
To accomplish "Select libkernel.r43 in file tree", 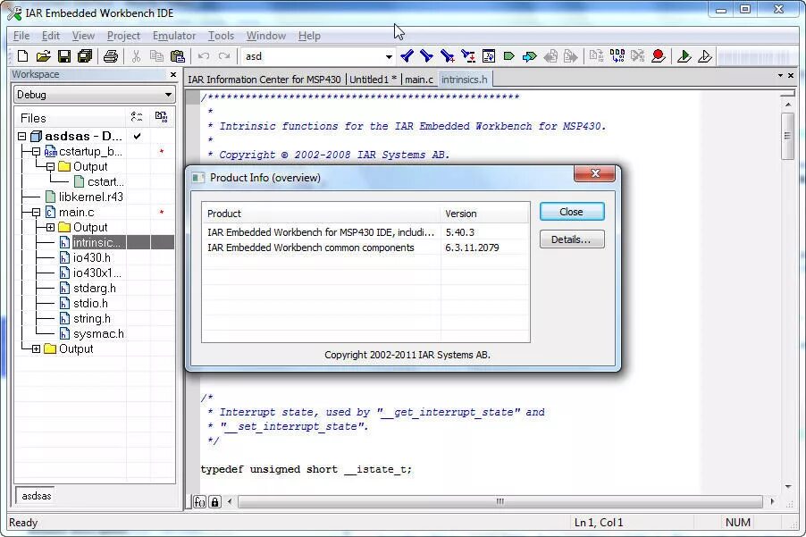I will click(x=91, y=197).
